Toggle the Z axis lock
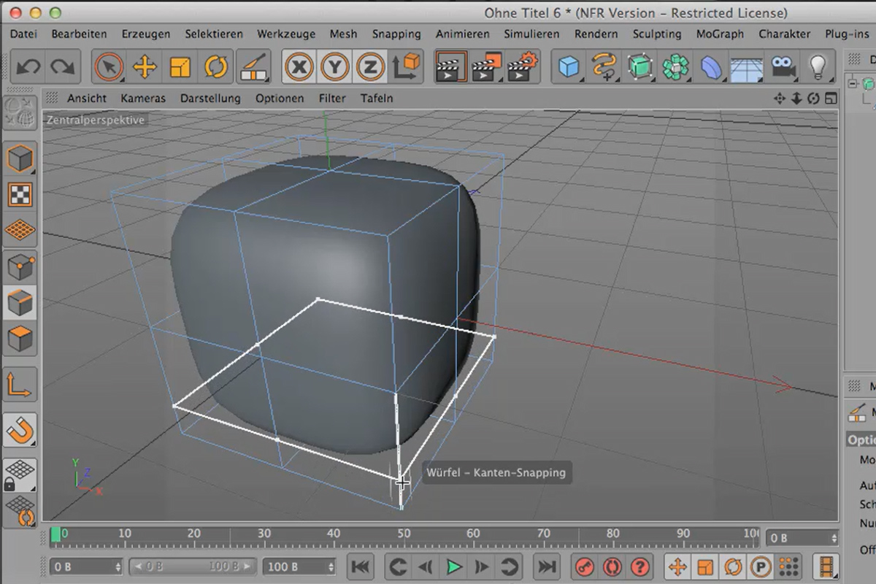The height and width of the screenshot is (584, 876). (369, 66)
